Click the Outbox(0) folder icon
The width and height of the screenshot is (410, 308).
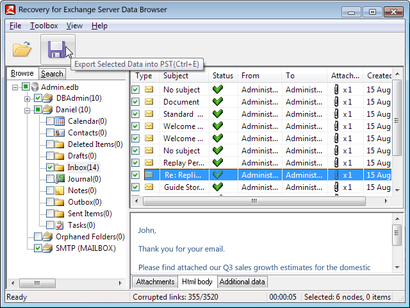tap(60, 202)
